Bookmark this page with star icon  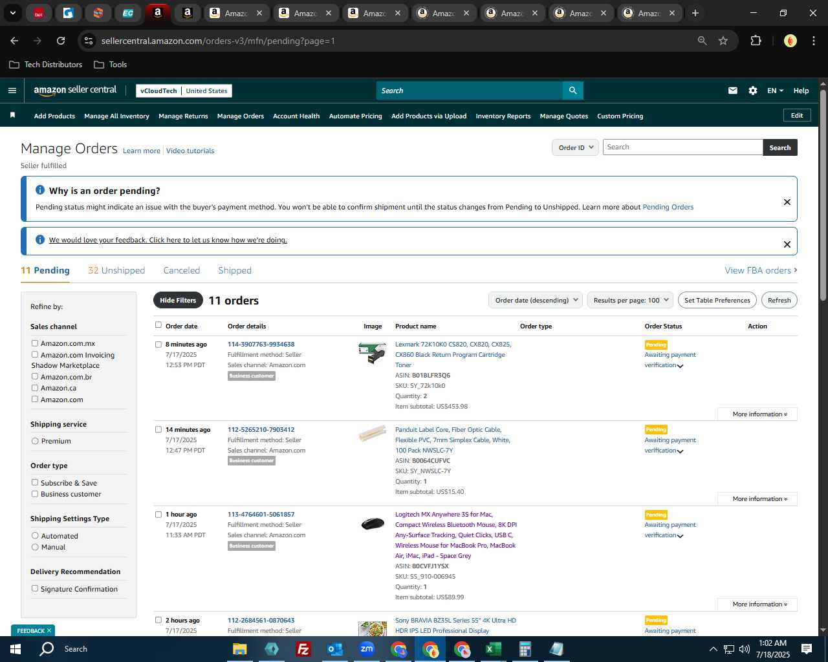[723, 41]
